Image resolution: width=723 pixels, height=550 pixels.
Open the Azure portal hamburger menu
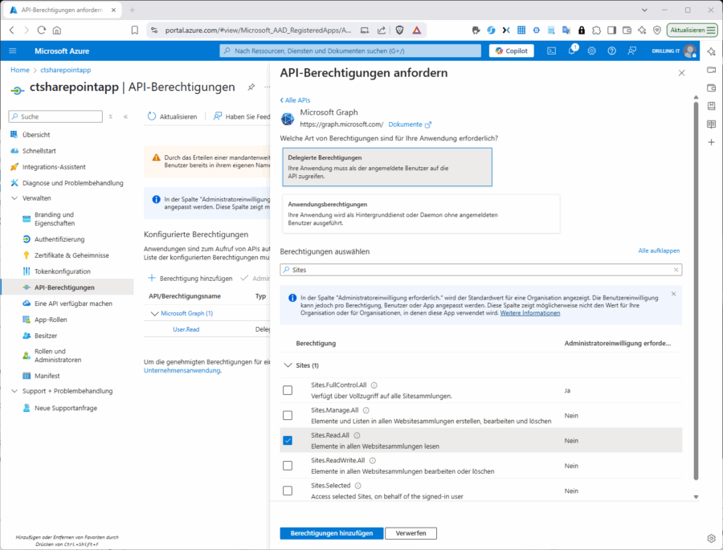[x=12, y=51]
